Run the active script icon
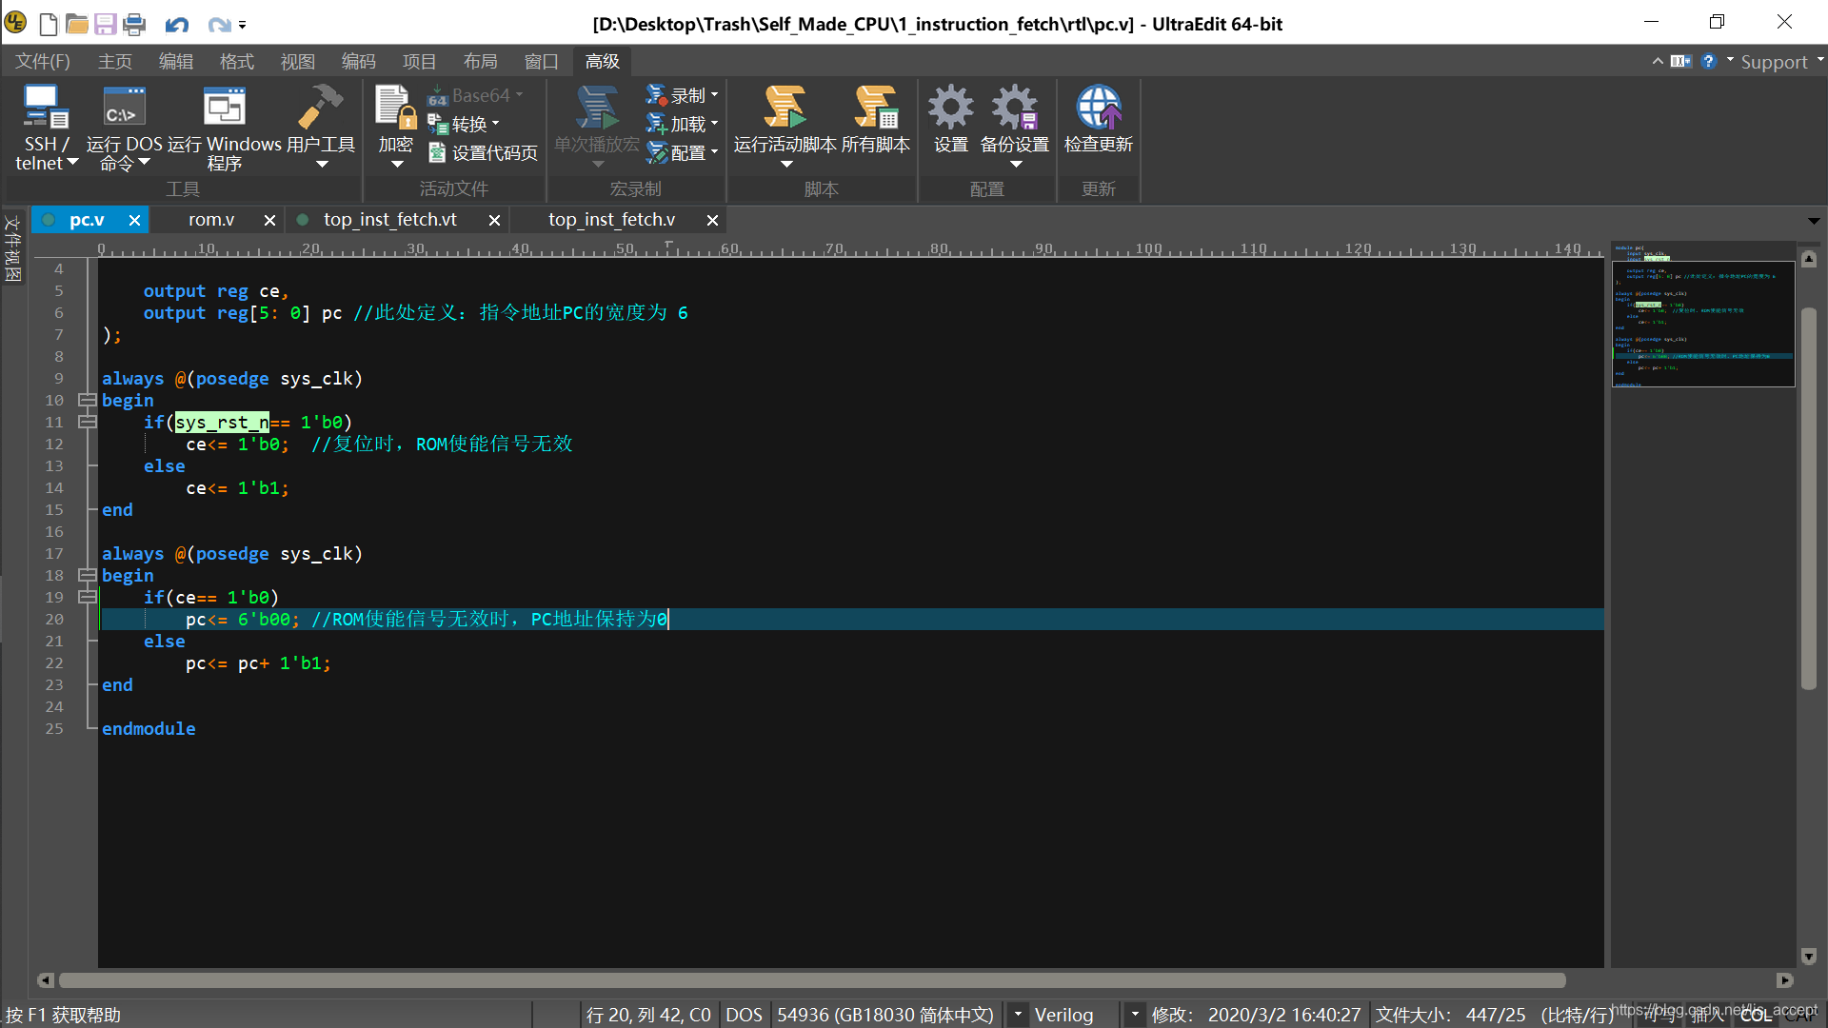 (785, 108)
